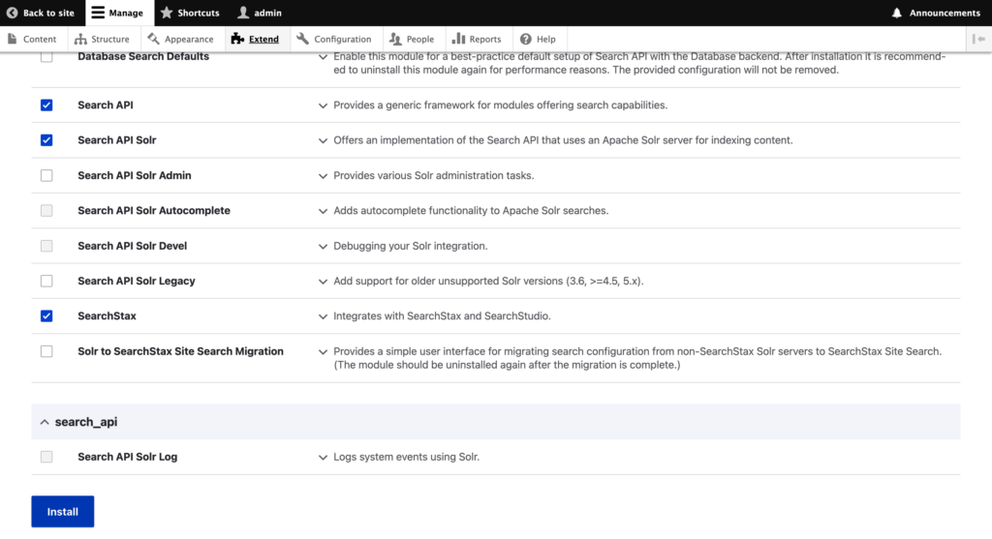This screenshot has height=539, width=992.
Task: Enable the Search API Solr Admin module
Action: click(x=46, y=175)
